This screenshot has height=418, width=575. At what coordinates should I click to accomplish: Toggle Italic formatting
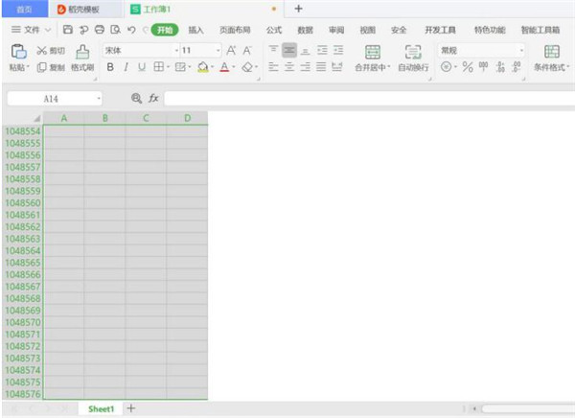pyautogui.click(x=126, y=67)
